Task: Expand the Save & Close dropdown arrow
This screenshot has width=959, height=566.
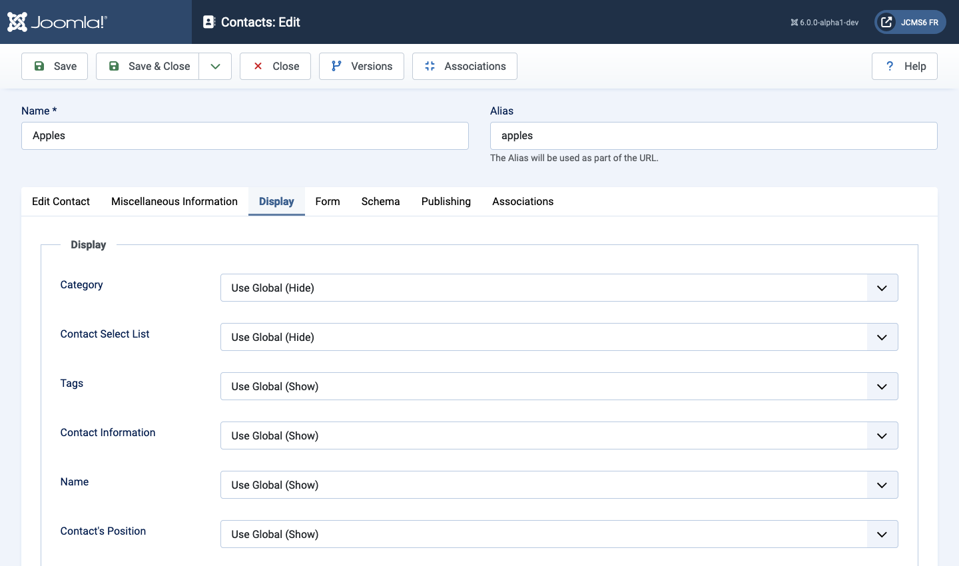Action: pos(215,66)
